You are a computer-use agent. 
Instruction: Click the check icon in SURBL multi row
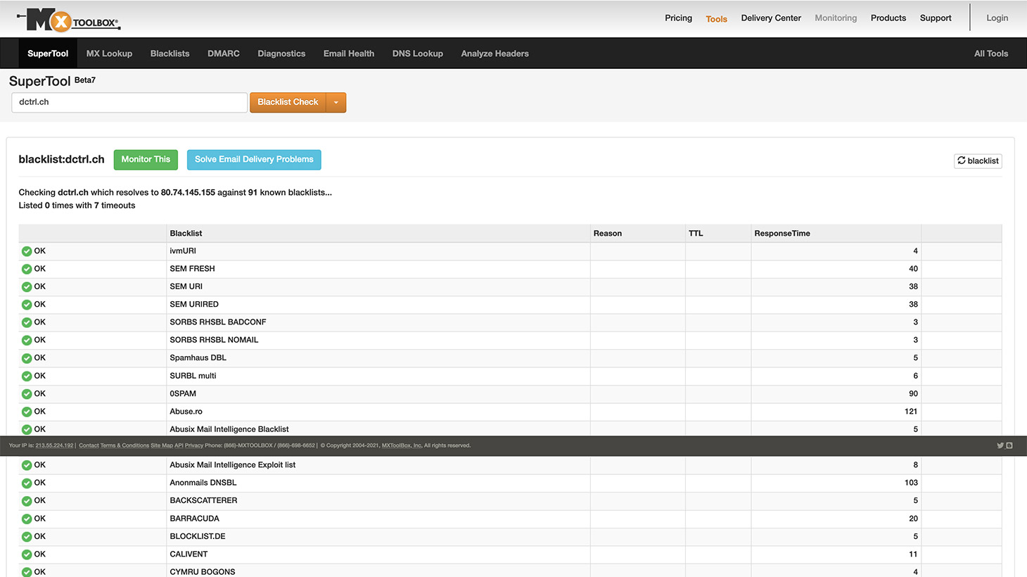(x=27, y=376)
